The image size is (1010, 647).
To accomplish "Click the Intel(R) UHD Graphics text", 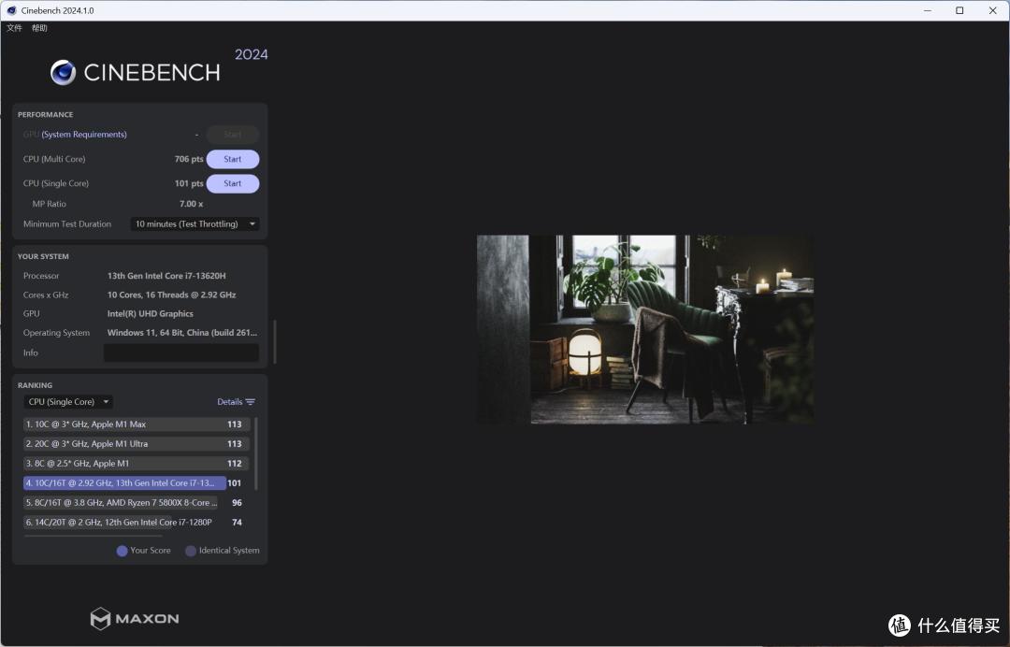I will [x=150, y=313].
